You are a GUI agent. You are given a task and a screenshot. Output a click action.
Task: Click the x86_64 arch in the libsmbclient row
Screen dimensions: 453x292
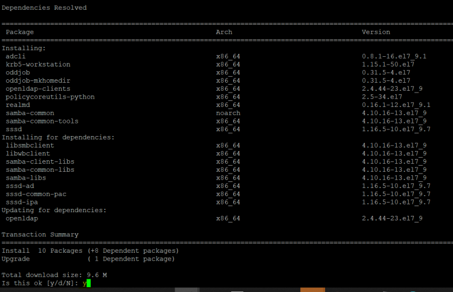click(228, 146)
